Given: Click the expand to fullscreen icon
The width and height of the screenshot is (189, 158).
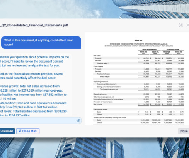Looking at the screenshot, I should click(180, 25).
